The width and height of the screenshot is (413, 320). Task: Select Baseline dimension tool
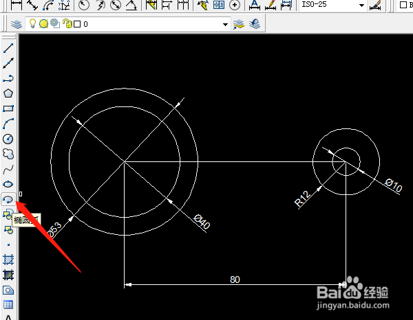(x=167, y=5)
